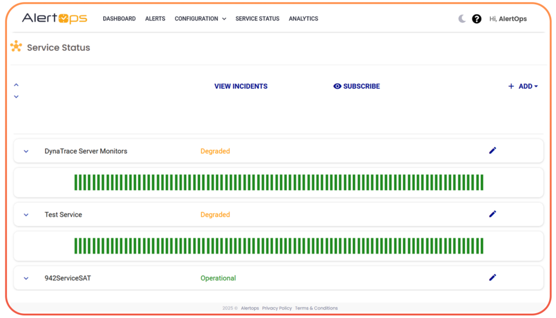The width and height of the screenshot is (556, 318).
Task: Open the Analytics section
Action: (x=303, y=18)
